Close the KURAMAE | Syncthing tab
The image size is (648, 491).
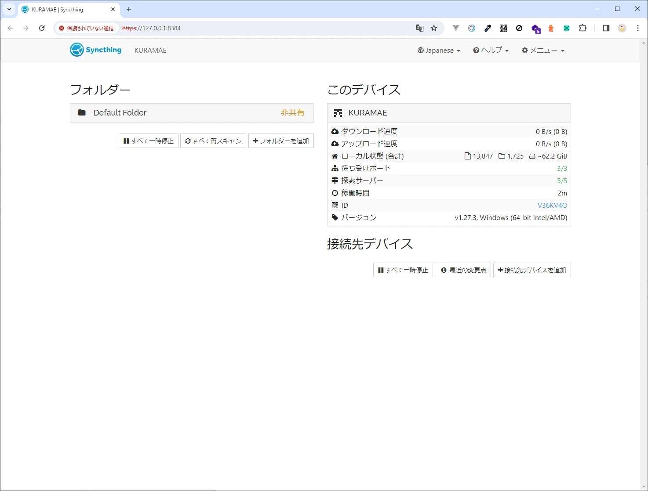(x=113, y=9)
